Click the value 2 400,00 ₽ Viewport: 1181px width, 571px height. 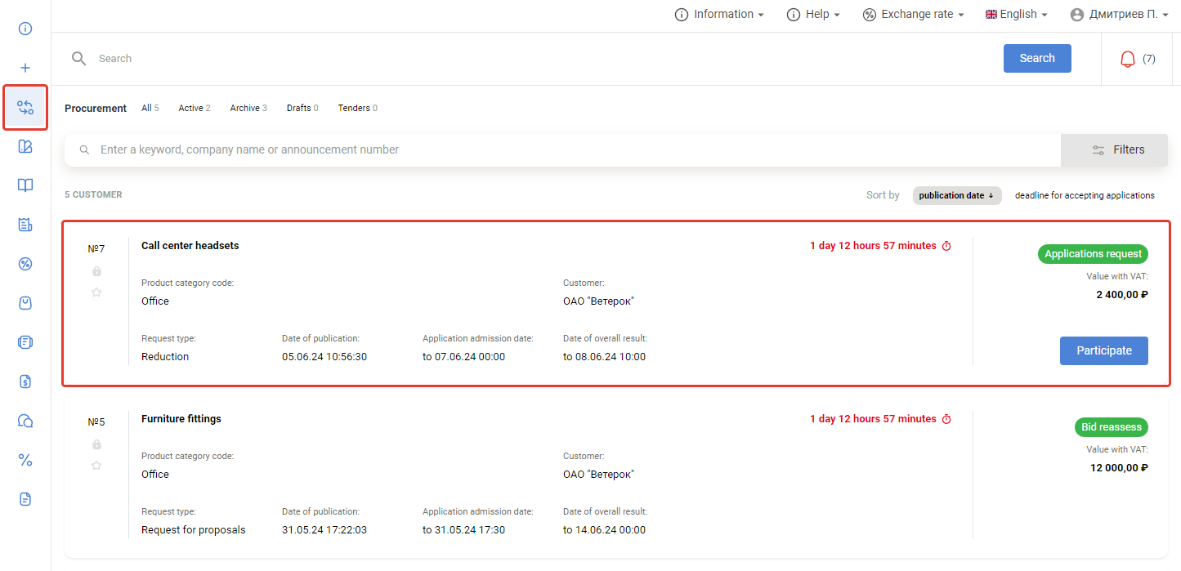tap(1122, 295)
